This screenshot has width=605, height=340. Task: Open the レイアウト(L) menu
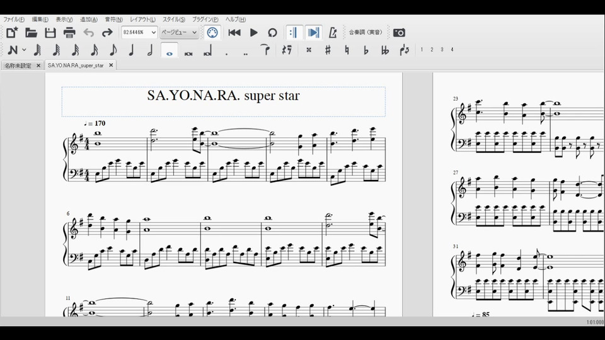[143, 20]
